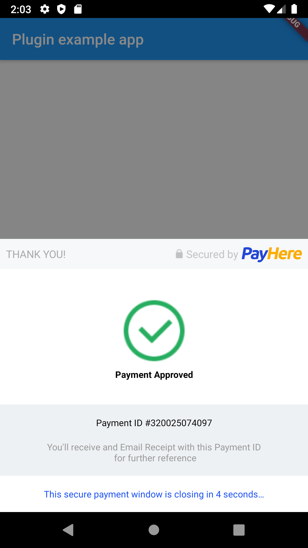The height and width of the screenshot is (548, 308).
Task: Tap the Payment Approved label
Action: (154, 375)
